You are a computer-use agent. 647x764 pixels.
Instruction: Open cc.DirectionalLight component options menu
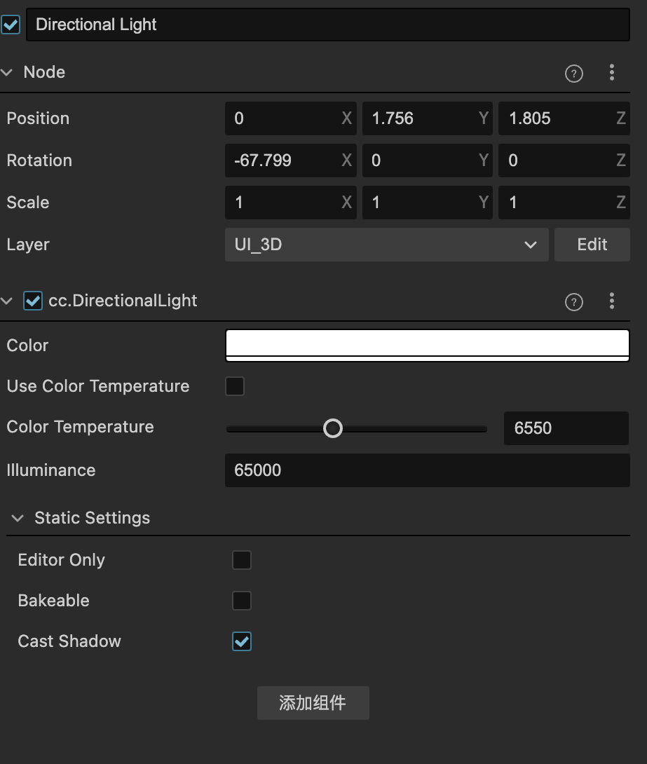pos(612,301)
